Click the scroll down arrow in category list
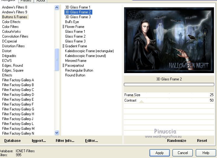Image resolution: width=217 pixels, height=158 pixels. (57, 133)
